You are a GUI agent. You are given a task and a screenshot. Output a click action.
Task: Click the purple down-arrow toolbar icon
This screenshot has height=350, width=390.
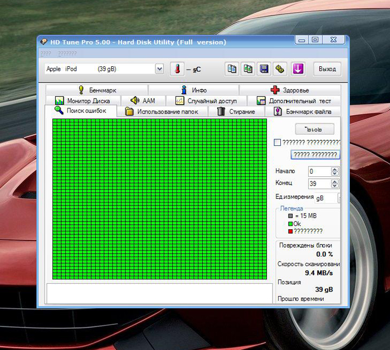point(298,69)
